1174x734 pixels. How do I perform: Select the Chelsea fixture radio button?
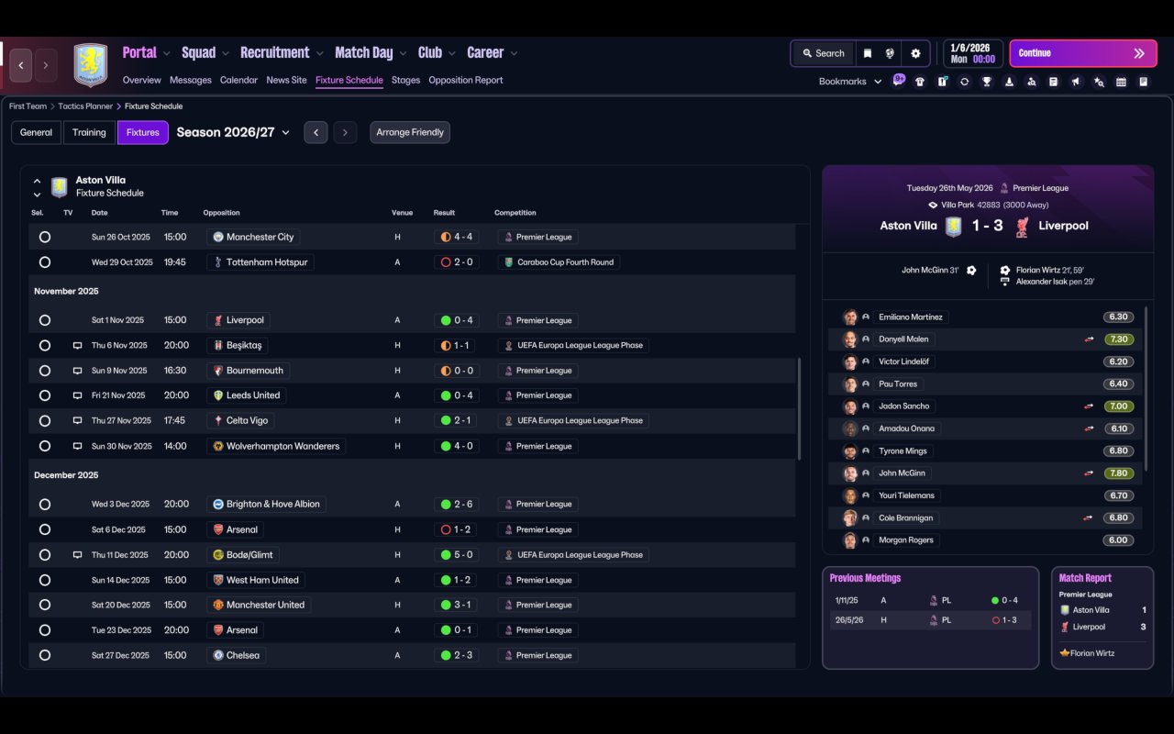45,655
